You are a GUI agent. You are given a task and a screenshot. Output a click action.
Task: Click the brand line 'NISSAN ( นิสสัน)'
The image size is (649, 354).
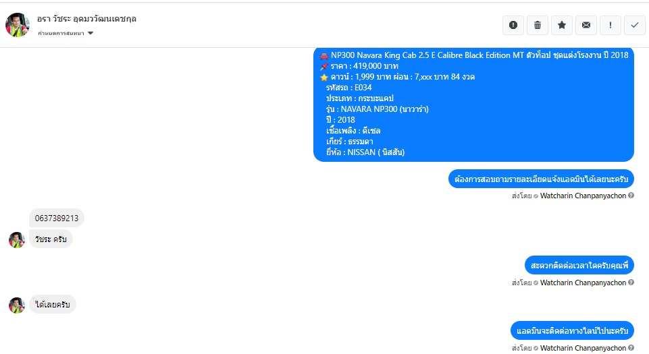coord(365,152)
